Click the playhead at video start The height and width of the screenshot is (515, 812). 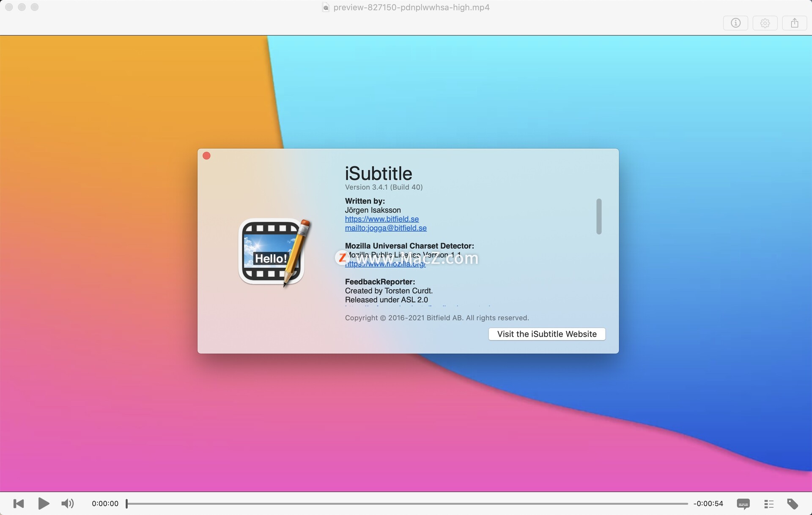coord(126,504)
